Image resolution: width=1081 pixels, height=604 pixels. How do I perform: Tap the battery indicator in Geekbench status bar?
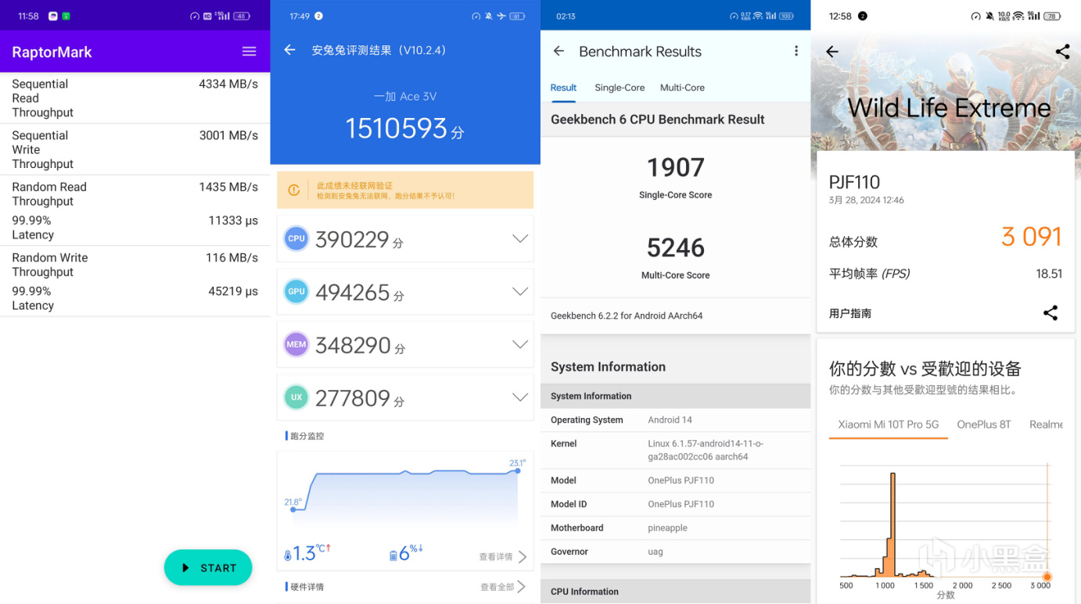point(786,16)
